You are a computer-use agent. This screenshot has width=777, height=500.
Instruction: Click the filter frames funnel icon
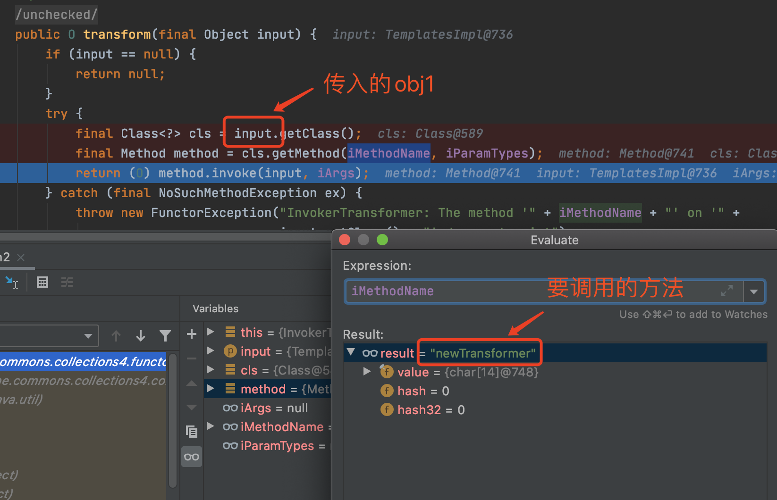tap(165, 336)
